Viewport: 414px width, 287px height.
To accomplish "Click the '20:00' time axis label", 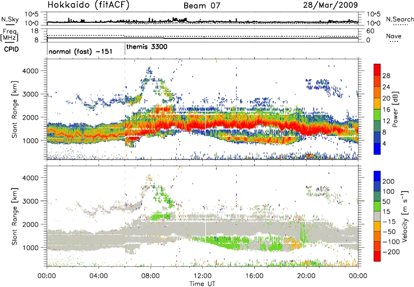I will (306, 276).
